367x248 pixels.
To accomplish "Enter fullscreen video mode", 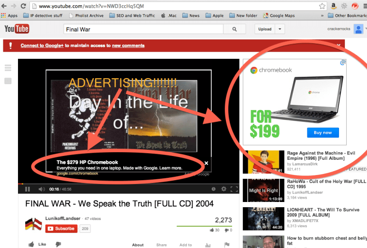I will pyautogui.click(x=233, y=189).
